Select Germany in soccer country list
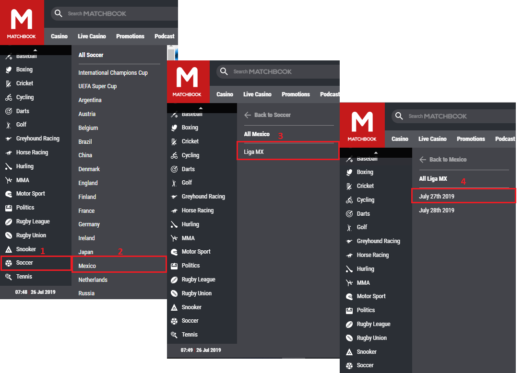The width and height of the screenshot is (523, 373). 89,224
